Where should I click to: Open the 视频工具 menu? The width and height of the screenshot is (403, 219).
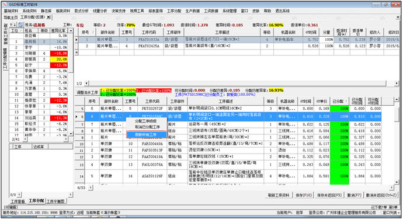(x=137, y=11)
